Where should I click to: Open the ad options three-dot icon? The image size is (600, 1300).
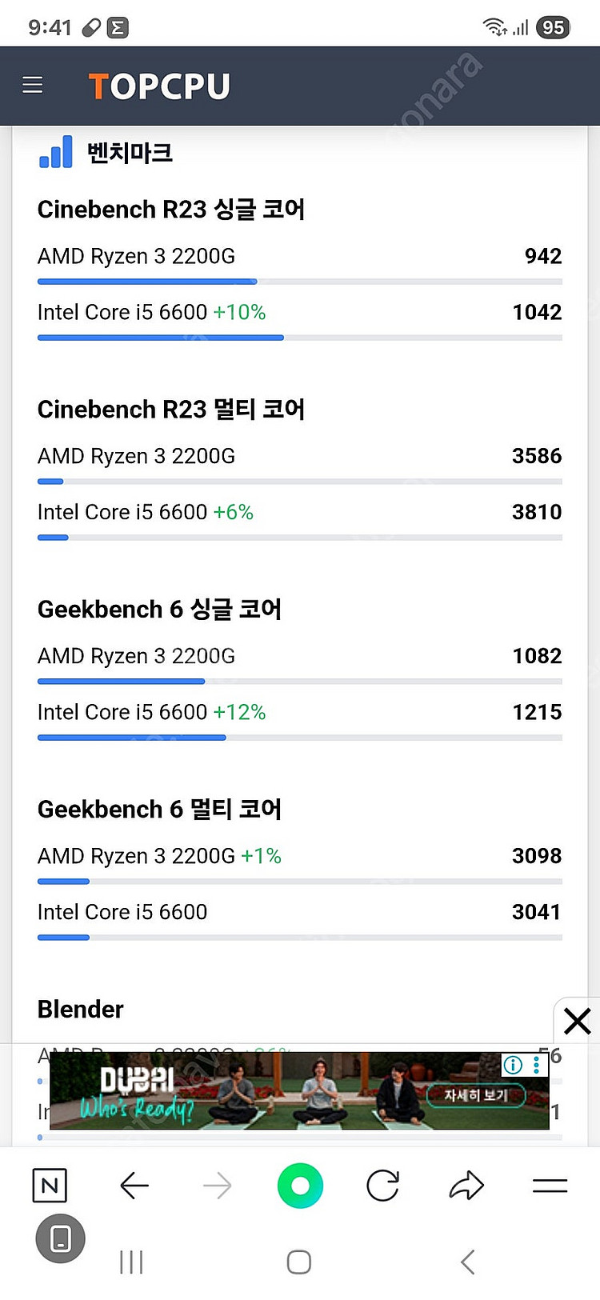(x=536, y=1065)
